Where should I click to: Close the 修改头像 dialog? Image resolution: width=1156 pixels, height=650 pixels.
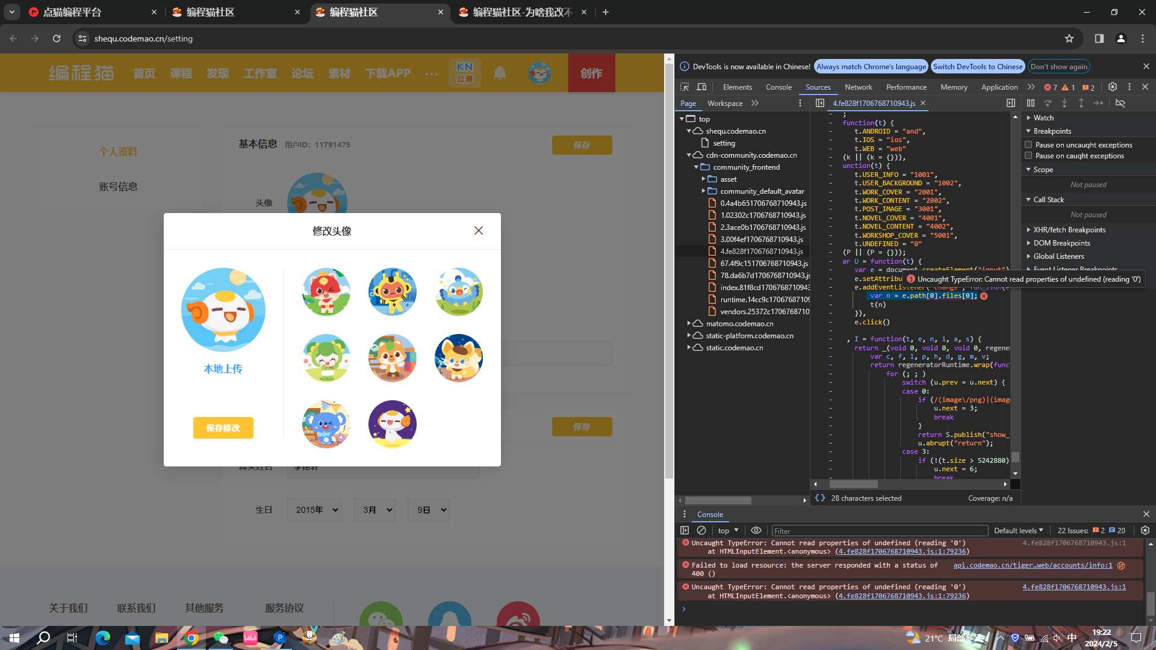(479, 231)
